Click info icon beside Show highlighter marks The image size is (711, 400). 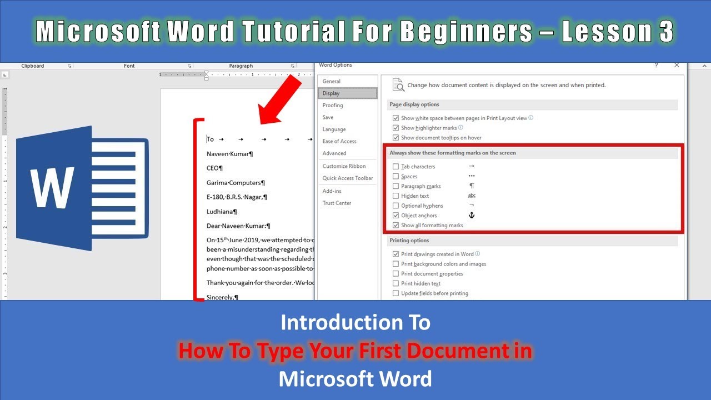click(460, 128)
